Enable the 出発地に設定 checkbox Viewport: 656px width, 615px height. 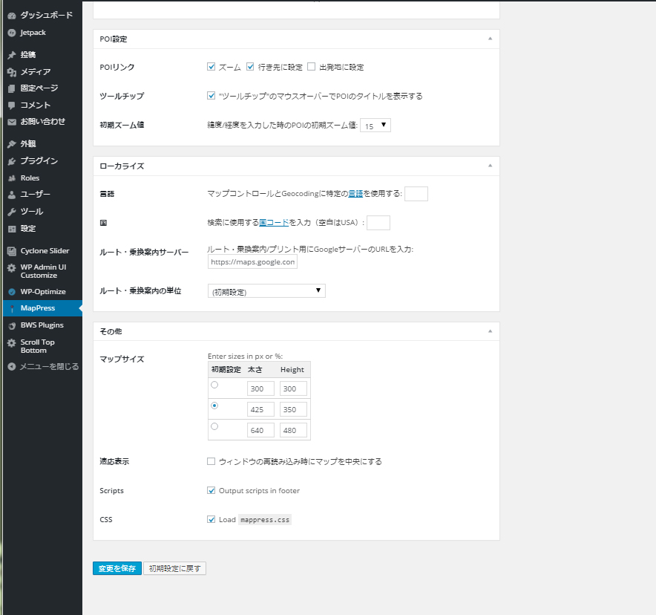312,67
